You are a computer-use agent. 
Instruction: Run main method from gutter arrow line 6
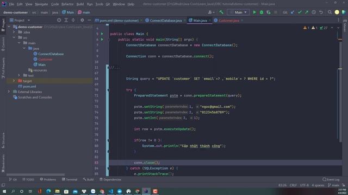point(102,40)
